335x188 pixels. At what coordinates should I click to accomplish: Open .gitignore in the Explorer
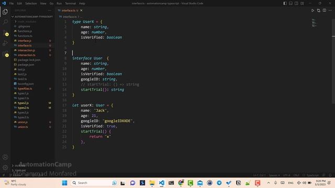[32, 27]
